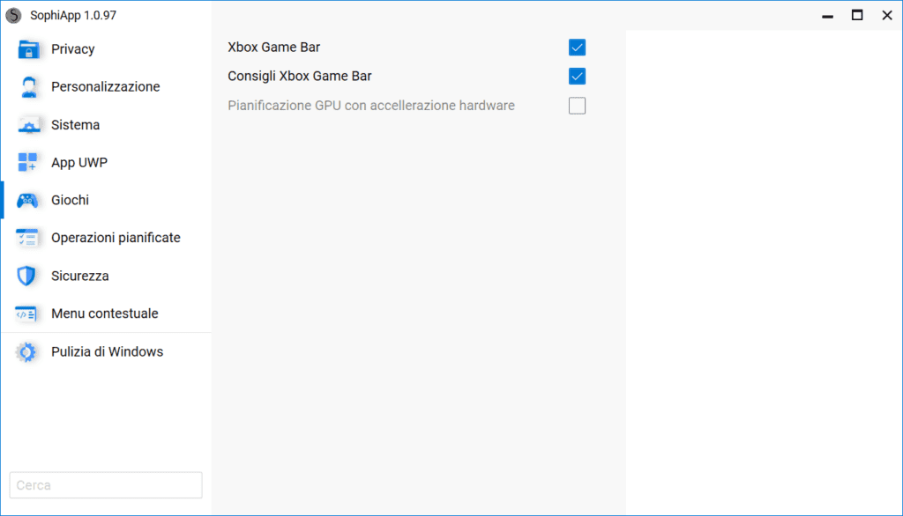This screenshot has width=903, height=516.
Task: Click the Privacy lock folder icon
Action: [x=28, y=49]
